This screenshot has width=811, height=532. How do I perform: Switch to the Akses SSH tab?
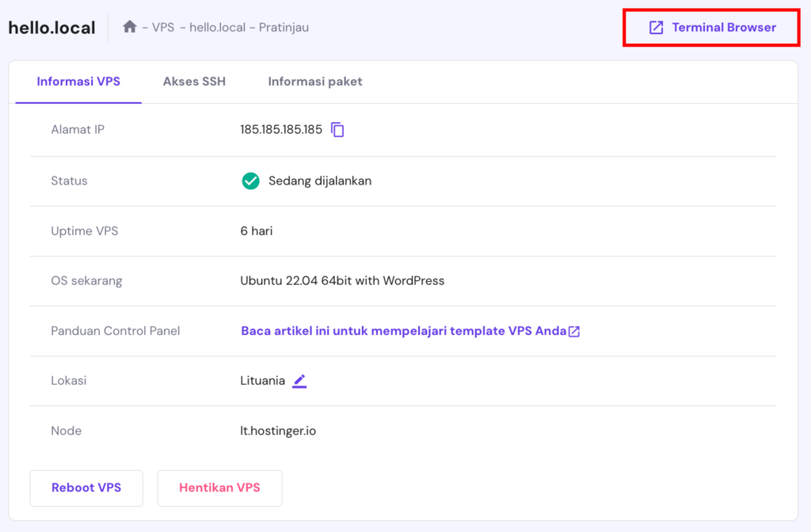click(x=194, y=82)
